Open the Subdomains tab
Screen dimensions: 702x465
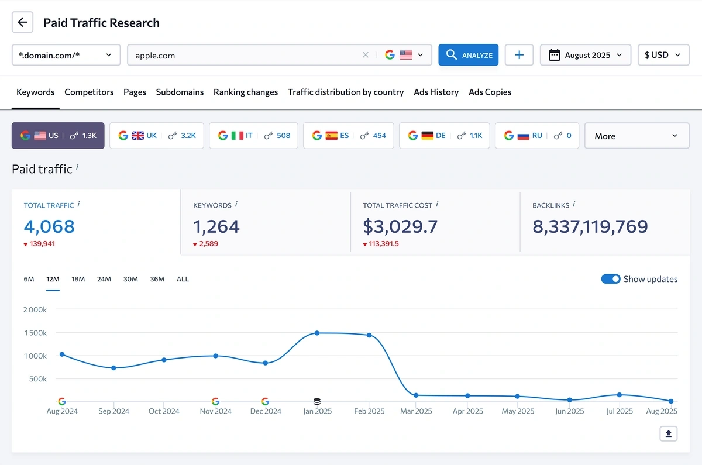(180, 92)
